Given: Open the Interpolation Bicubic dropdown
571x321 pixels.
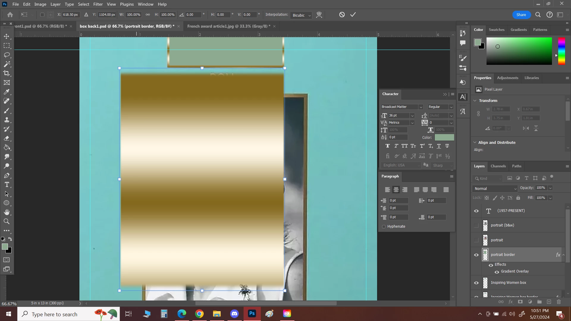Looking at the screenshot, I should (301, 15).
